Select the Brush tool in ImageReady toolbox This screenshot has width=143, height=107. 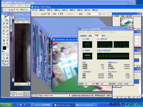(7, 31)
